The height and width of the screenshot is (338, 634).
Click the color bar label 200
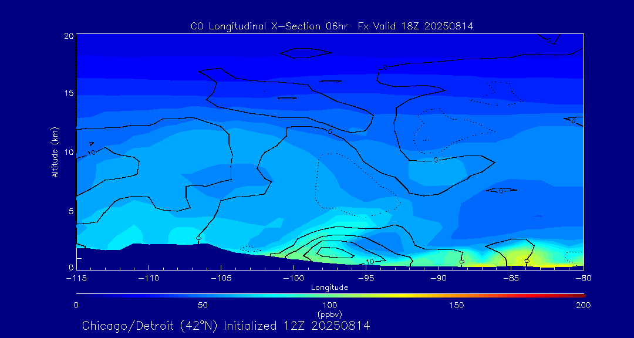click(x=582, y=305)
